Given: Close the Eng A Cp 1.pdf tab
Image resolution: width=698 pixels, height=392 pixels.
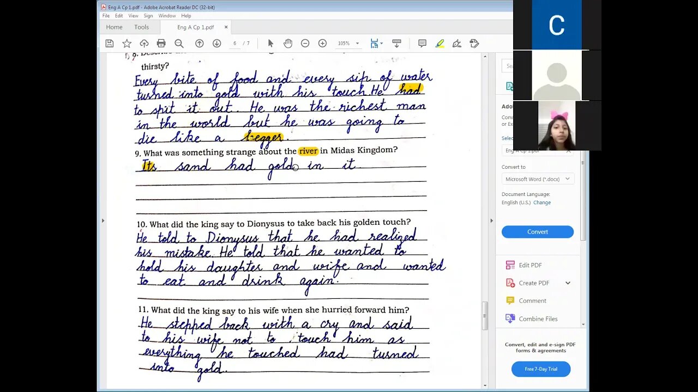Looking at the screenshot, I should coord(226,27).
